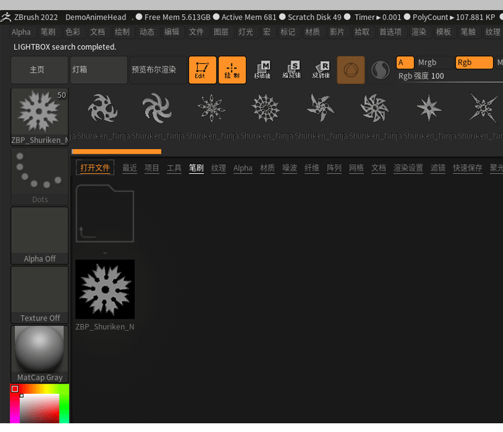Open MatCap Gray material selector

coord(40,354)
